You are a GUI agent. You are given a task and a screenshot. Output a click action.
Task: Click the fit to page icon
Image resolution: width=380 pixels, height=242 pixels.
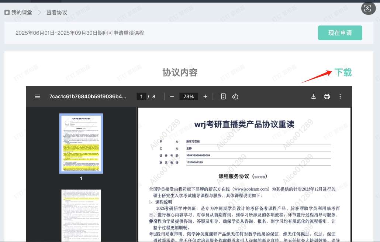[223, 96]
